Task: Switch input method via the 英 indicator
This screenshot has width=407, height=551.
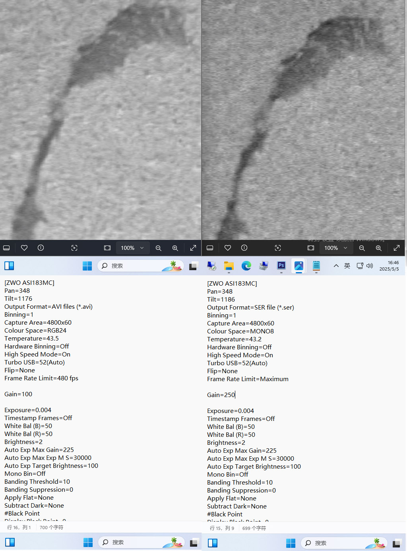Action: tap(347, 266)
